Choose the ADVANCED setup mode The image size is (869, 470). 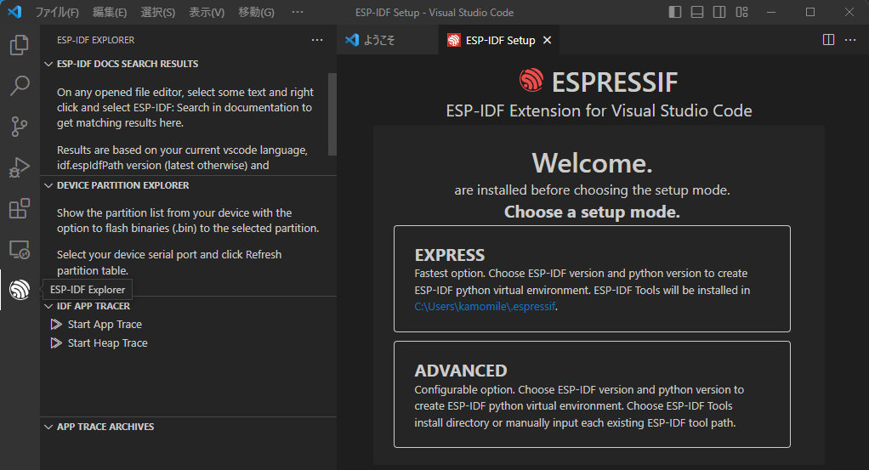tap(592, 394)
